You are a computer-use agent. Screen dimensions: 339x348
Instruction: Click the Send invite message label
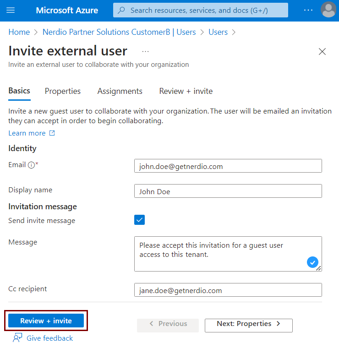point(42,221)
